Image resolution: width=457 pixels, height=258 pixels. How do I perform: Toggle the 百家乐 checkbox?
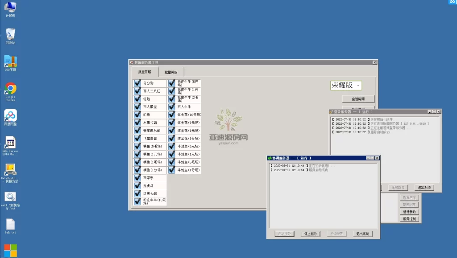click(x=137, y=178)
